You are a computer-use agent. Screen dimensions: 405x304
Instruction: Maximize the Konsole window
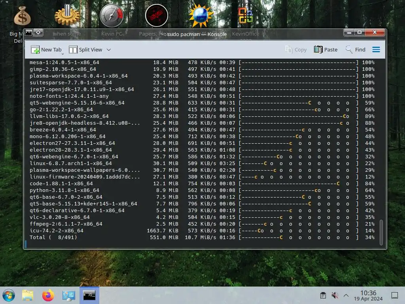359,32
